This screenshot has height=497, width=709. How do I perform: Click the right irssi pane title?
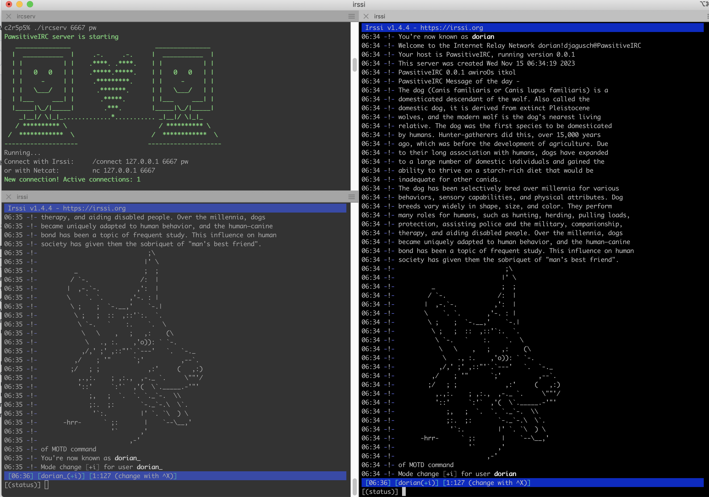(x=379, y=16)
